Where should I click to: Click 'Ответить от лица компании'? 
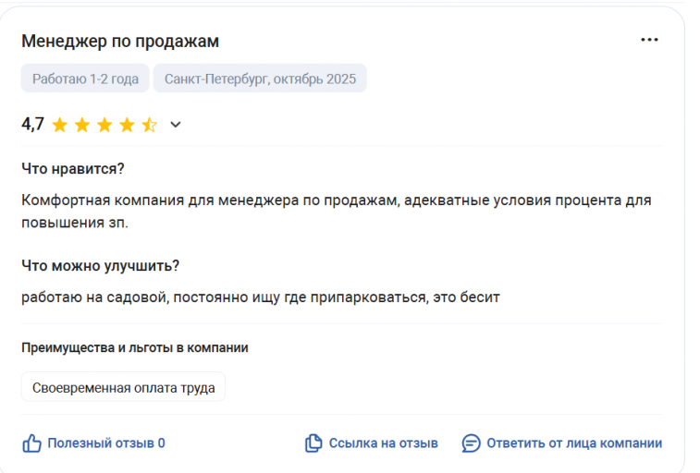pos(574,443)
